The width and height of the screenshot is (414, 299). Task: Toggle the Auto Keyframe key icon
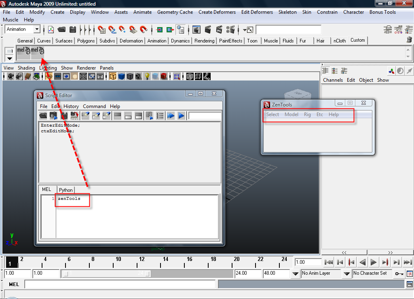(x=399, y=274)
